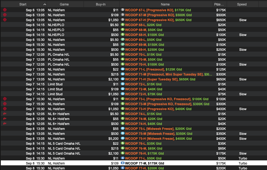This screenshot has width=267, height=170.
Task: Sort the list by Speed column header
Action: coord(243,4)
